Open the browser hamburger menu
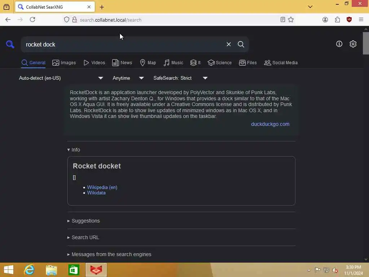Screen dimensions: 369x277 click(x=361, y=19)
